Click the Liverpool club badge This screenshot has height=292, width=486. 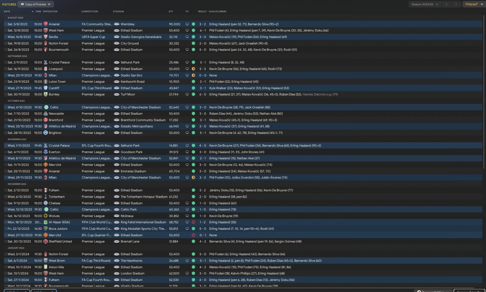pyautogui.click(x=46, y=69)
